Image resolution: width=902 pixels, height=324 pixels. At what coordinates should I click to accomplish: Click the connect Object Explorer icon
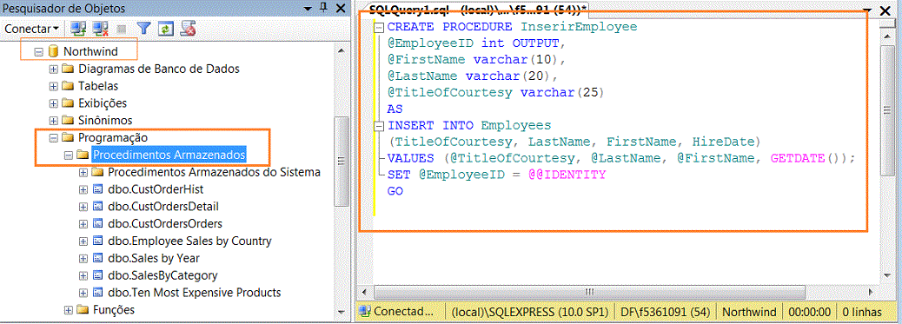pos(78,28)
